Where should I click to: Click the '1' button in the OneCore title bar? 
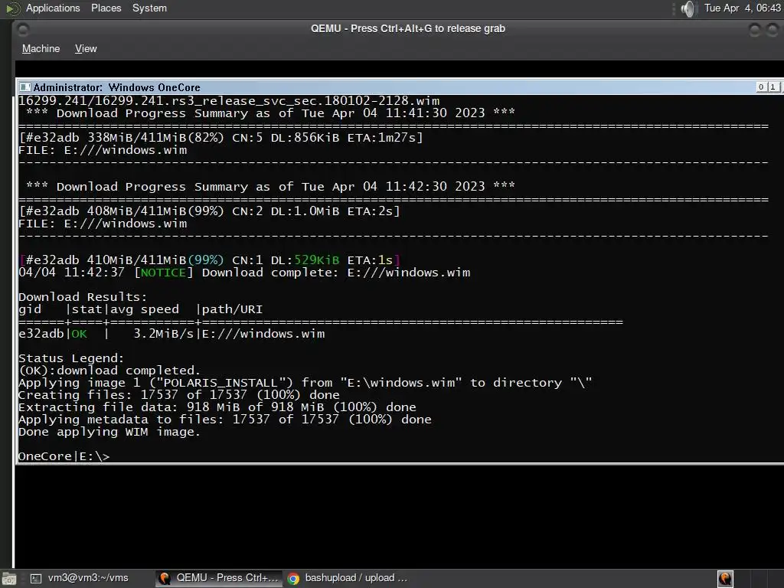[773, 87]
